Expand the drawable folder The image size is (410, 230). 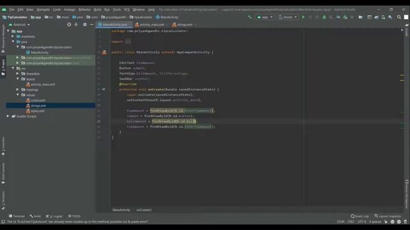pyautogui.click(x=18, y=73)
